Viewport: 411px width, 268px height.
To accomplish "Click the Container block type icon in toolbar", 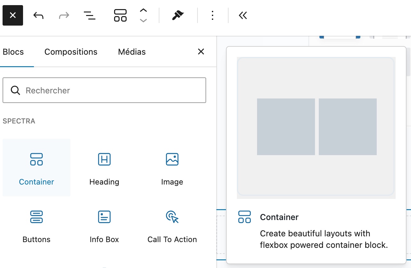I will pos(120,15).
